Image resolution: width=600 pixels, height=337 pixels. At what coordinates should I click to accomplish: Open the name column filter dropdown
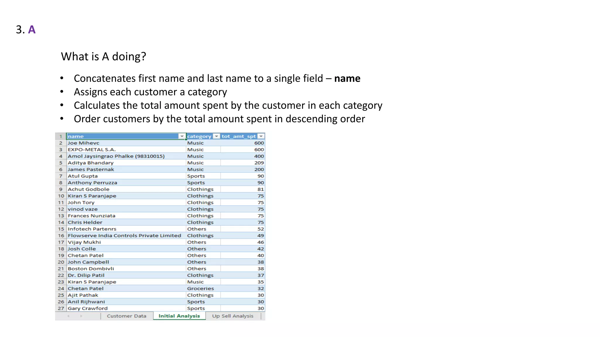(x=182, y=136)
